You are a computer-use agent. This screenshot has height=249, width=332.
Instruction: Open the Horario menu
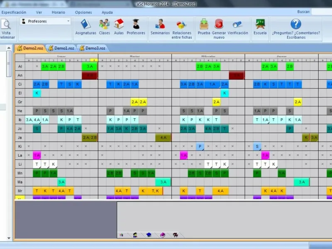pyautogui.click(x=59, y=12)
